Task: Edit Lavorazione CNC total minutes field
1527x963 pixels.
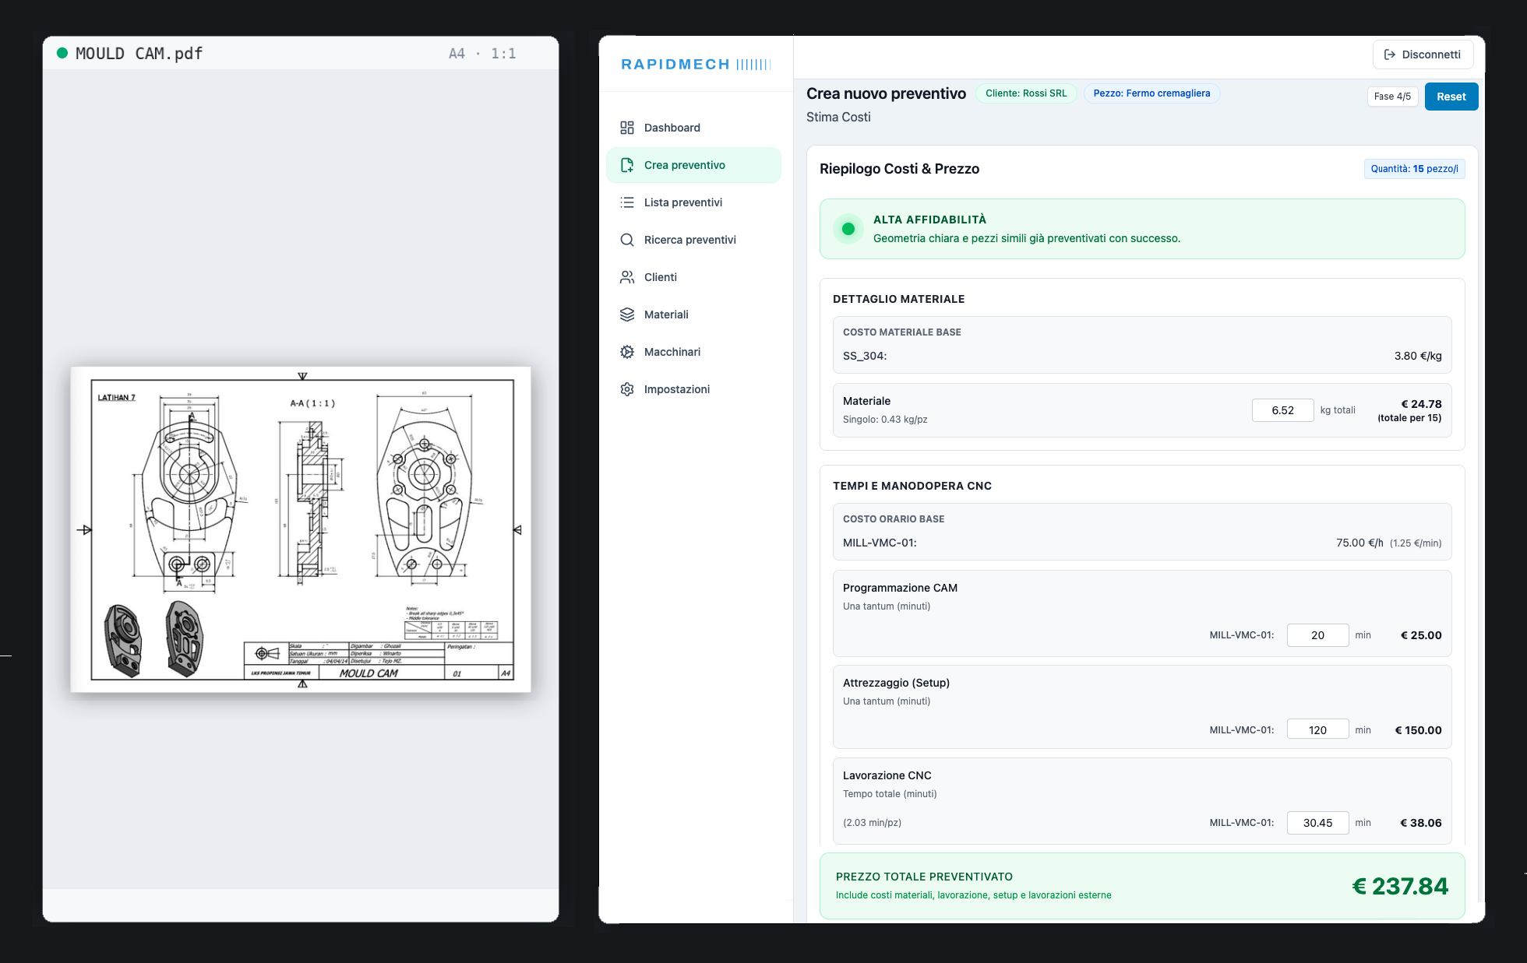Action: tap(1317, 823)
